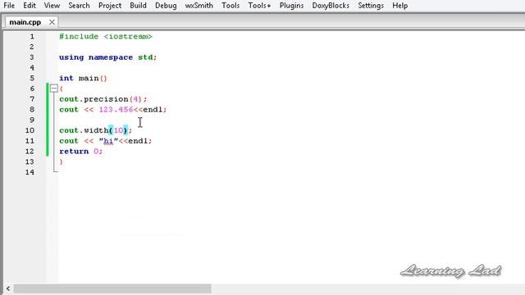Open the Settings menu
This screenshot has height=295, width=525.
coord(371,6)
